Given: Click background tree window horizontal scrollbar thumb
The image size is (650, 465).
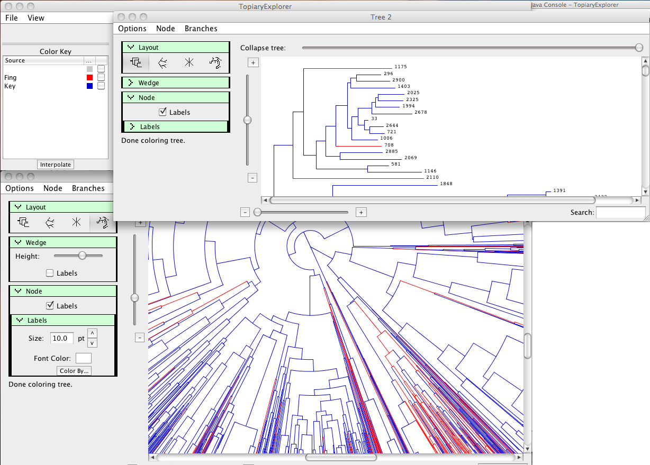Looking at the screenshot, I should pyautogui.click(x=341, y=457).
